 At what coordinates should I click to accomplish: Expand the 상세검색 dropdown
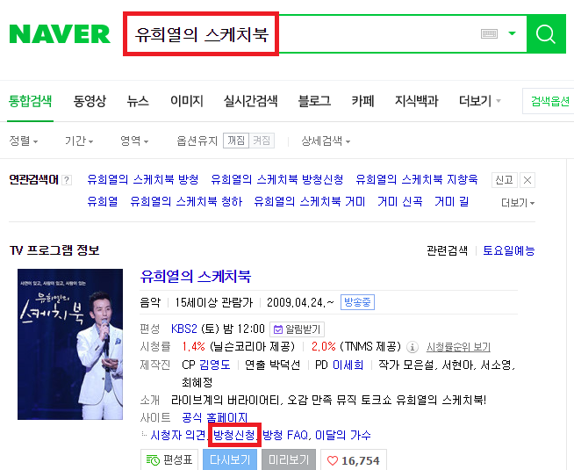[x=326, y=141]
